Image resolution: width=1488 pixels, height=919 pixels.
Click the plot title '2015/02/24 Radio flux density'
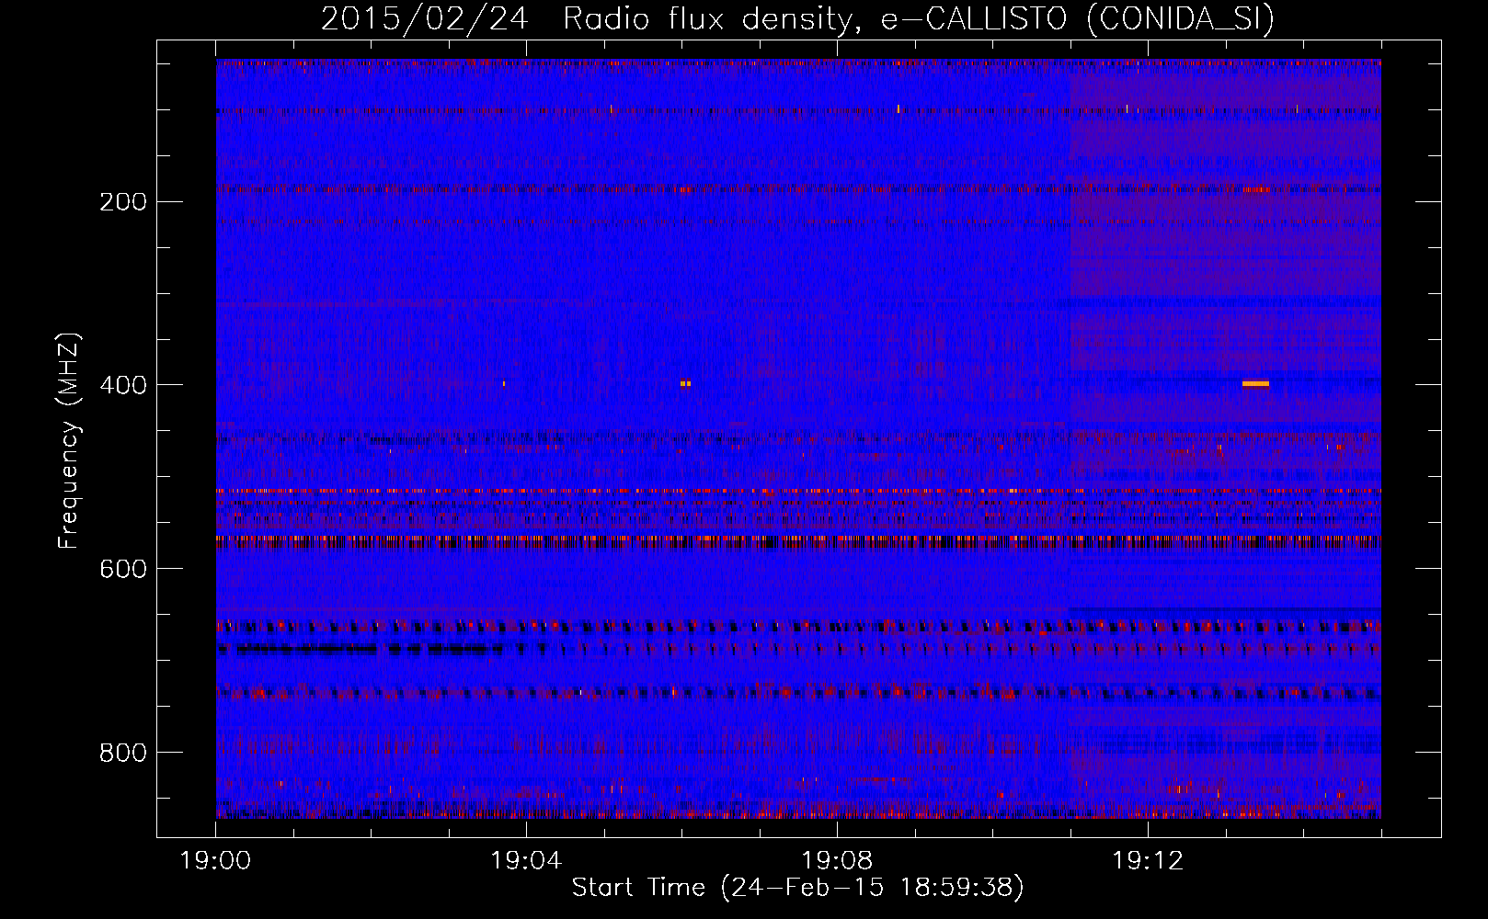[585, 19]
